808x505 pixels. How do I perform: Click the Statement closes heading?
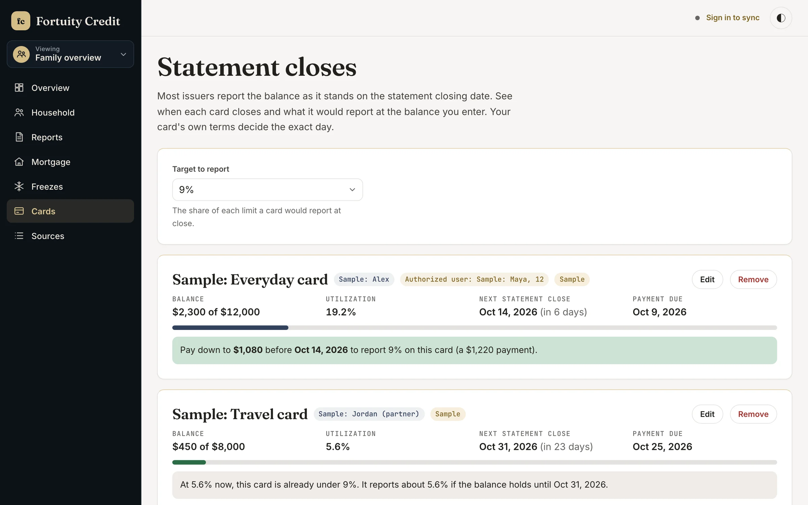click(257, 67)
